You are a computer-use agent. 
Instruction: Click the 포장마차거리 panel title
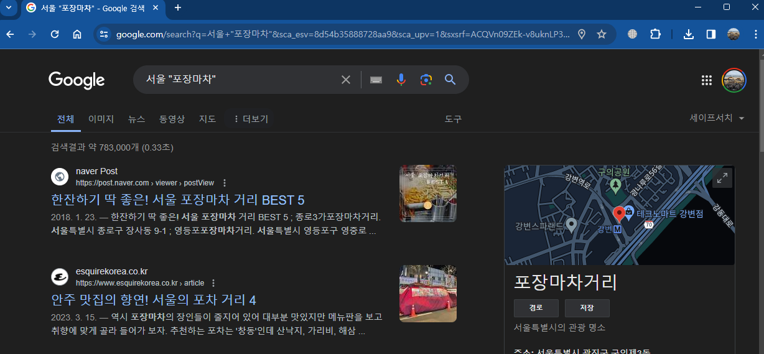click(x=566, y=282)
